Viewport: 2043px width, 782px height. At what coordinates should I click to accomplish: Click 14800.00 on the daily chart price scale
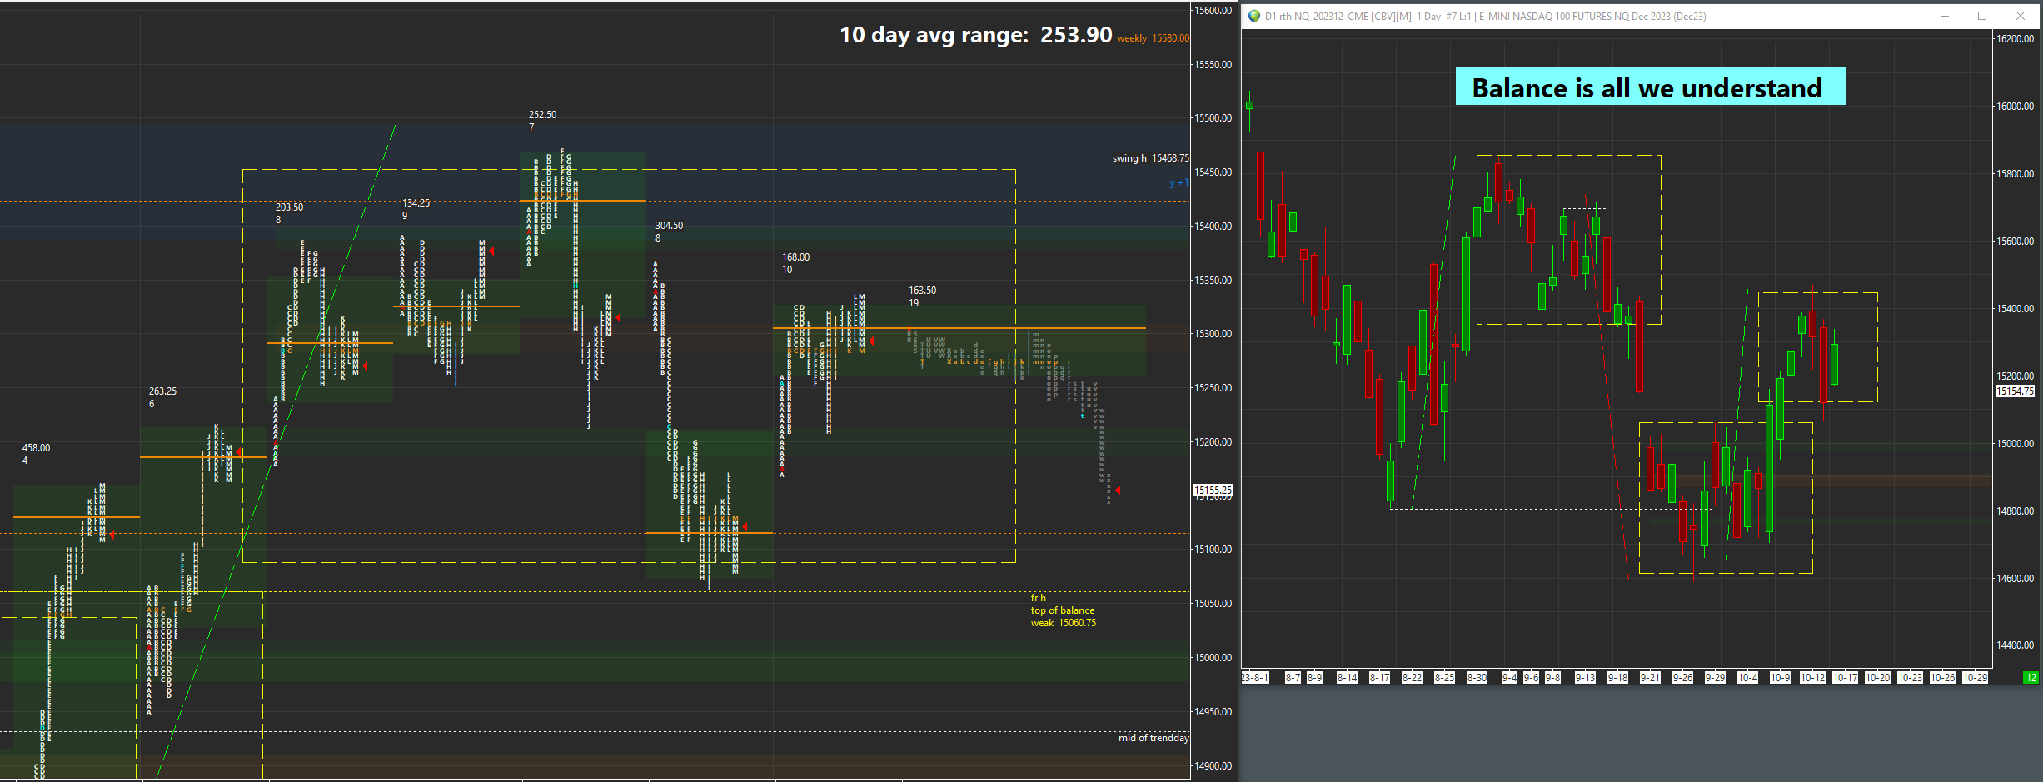pyautogui.click(x=2016, y=511)
